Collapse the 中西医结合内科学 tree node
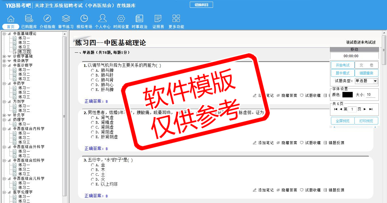The image size is (387, 203). (4, 129)
